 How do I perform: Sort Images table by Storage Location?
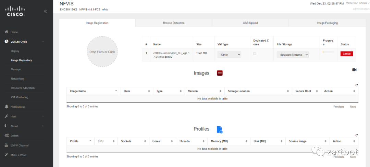(258, 91)
